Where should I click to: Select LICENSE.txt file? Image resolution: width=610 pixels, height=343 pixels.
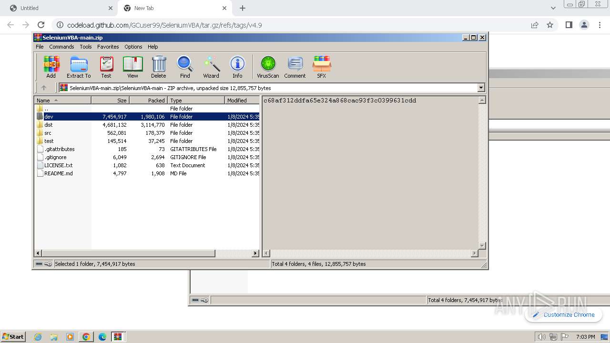(147, 165)
